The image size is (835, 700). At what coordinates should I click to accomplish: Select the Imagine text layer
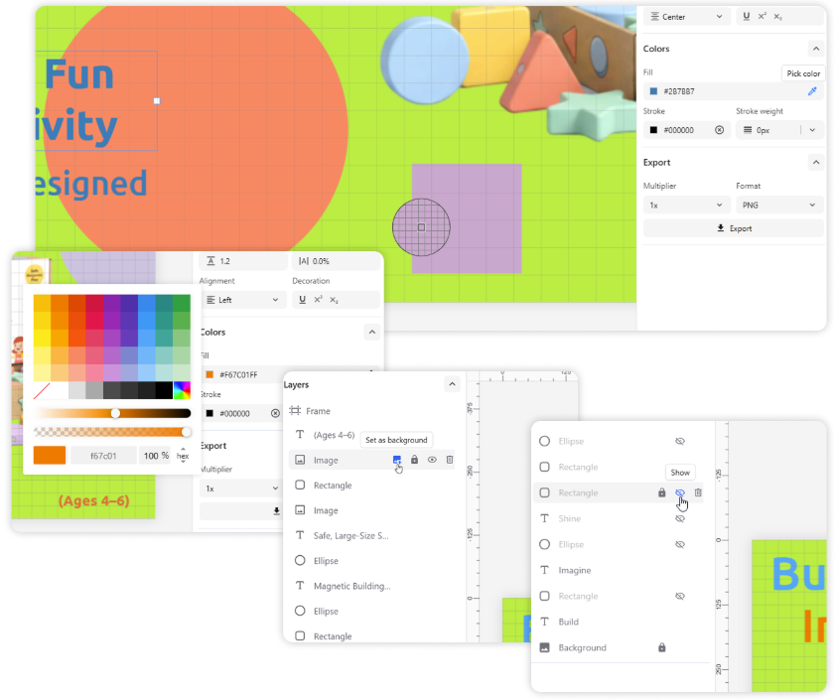[574, 570]
